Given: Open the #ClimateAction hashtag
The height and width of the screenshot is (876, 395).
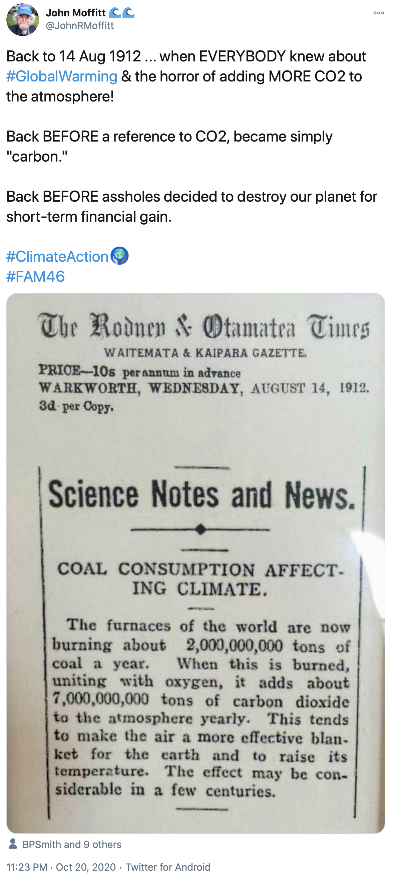Looking at the screenshot, I should (x=57, y=256).
